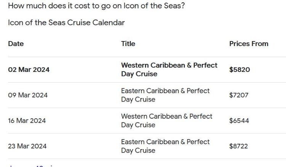Select the 02 Mar 2024 date cell
The width and height of the screenshot is (286, 167).
[x=29, y=70]
